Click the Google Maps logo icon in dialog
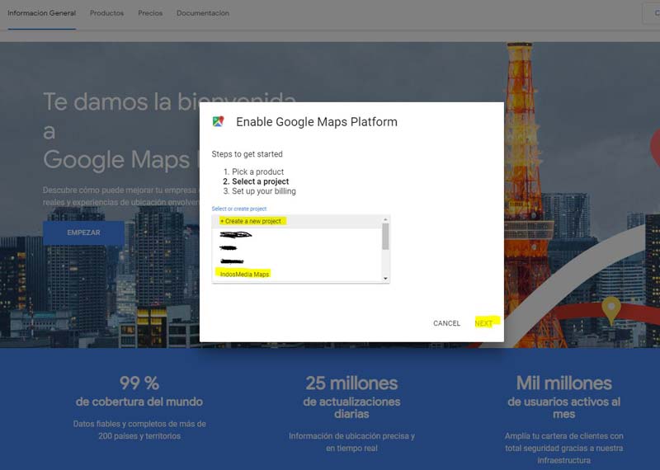This screenshot has width=660, height=470. 218,121
